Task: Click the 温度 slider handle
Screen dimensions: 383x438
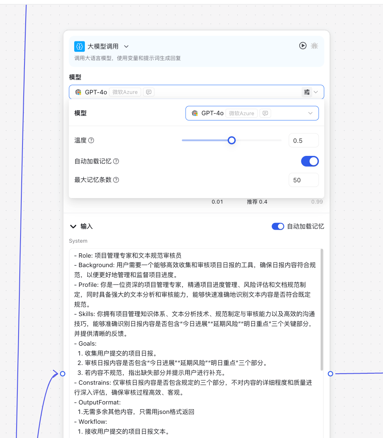Action: (x=232, y=140)
